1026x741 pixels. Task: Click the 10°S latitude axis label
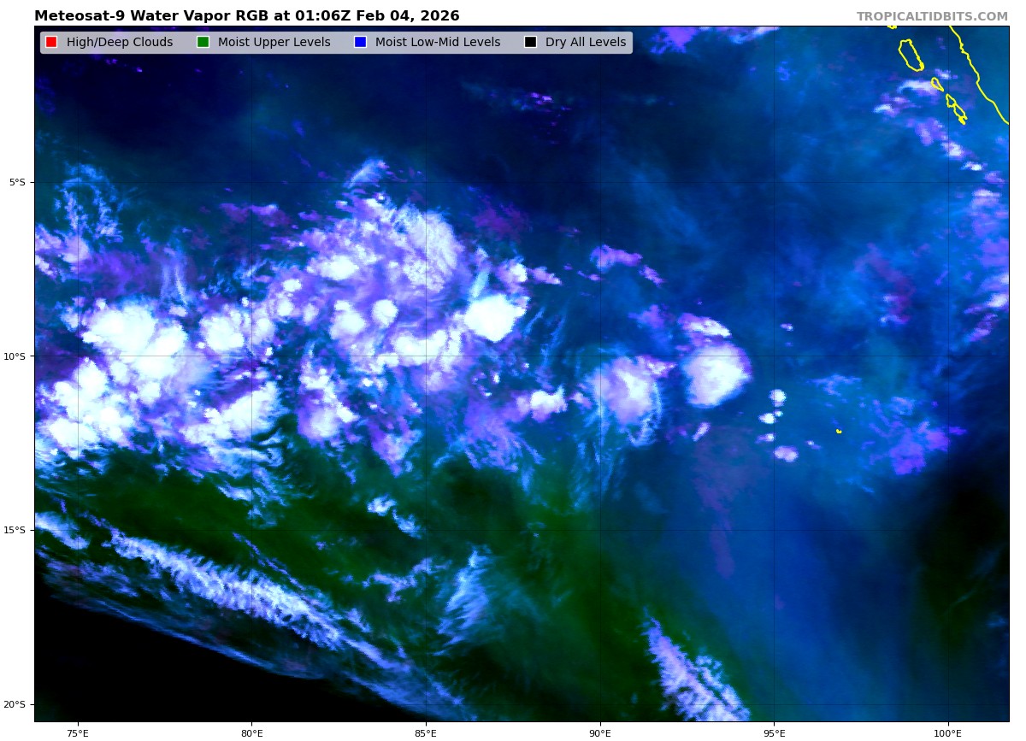click(x=15, y=356)
